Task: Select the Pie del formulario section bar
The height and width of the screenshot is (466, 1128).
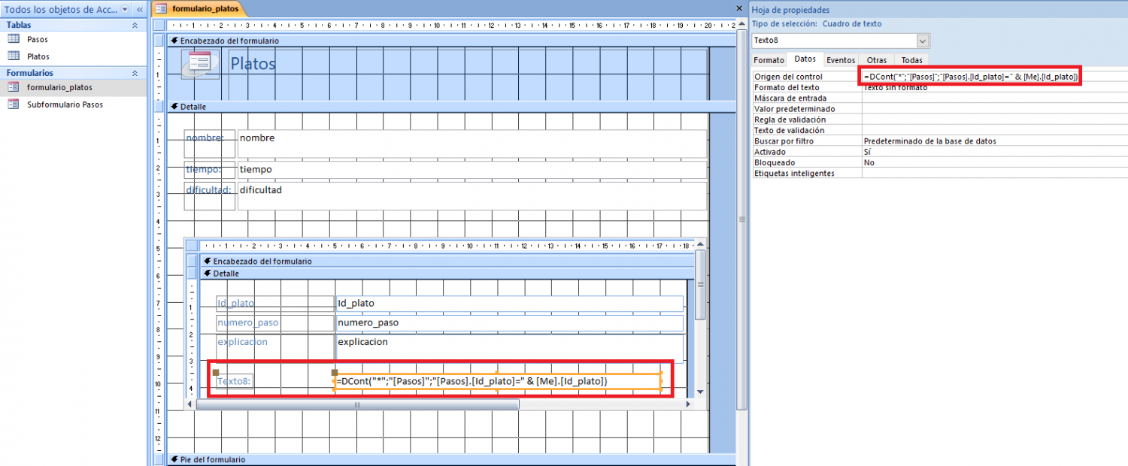Action: (450, 459)
